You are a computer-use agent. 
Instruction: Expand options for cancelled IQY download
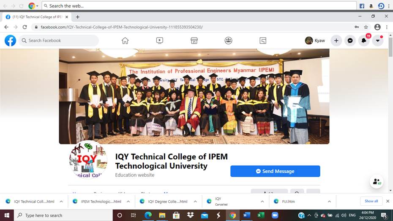(262, 202)
